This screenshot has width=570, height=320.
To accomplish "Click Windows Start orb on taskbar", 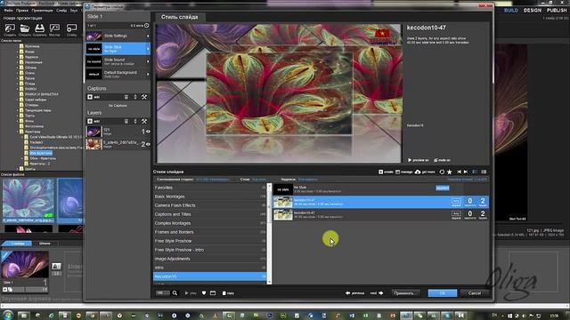I will (x=8, y=315).
